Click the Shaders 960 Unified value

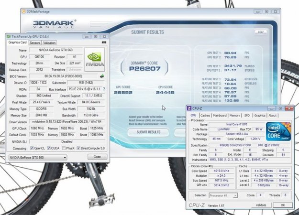(x=44, y=96)
